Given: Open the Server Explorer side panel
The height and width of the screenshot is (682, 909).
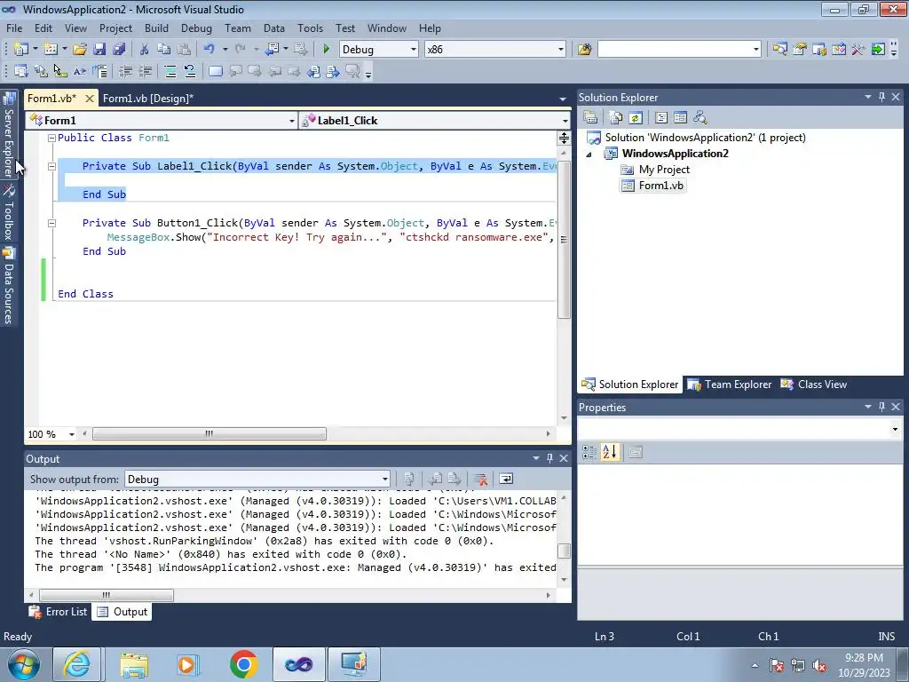Looking at the screenshot, I should [9, 135].
